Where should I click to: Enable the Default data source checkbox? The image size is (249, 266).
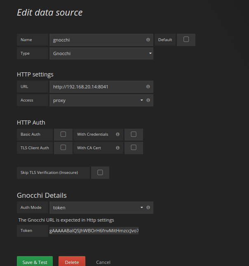(186, 39)
